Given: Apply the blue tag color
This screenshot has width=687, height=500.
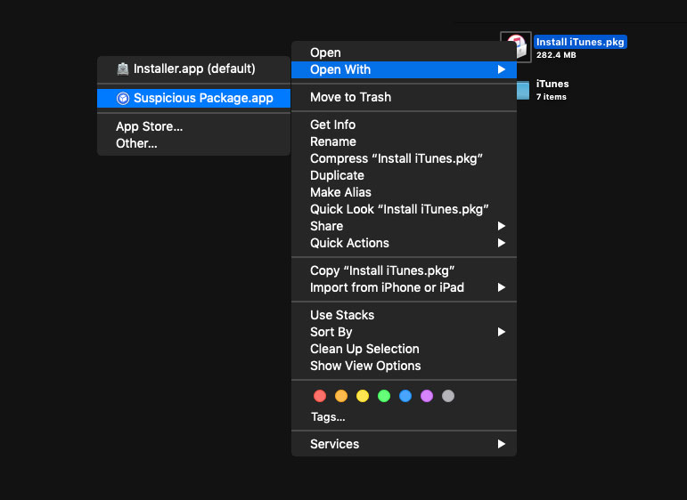Looking at the screenshot, I should pos(405,396).
